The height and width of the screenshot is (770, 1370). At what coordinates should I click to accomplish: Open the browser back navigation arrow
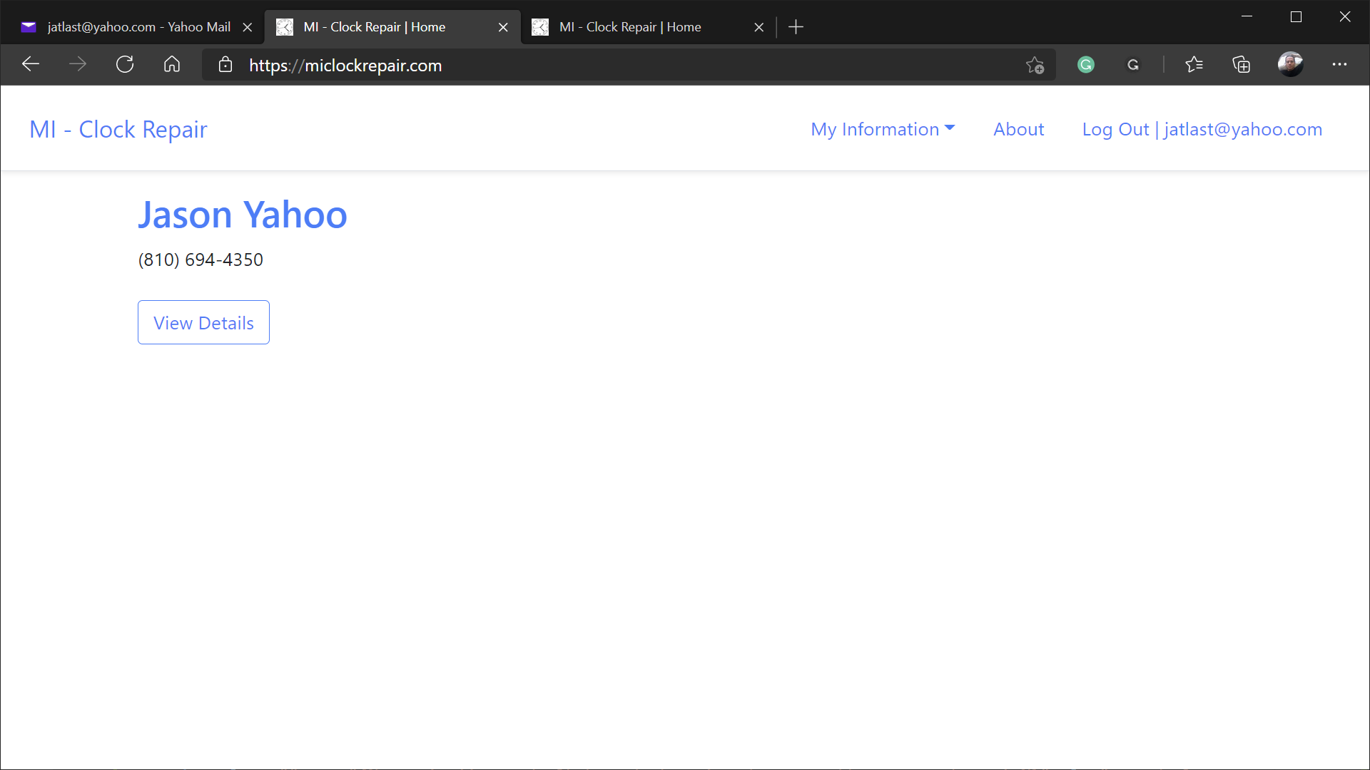(30, 64)
